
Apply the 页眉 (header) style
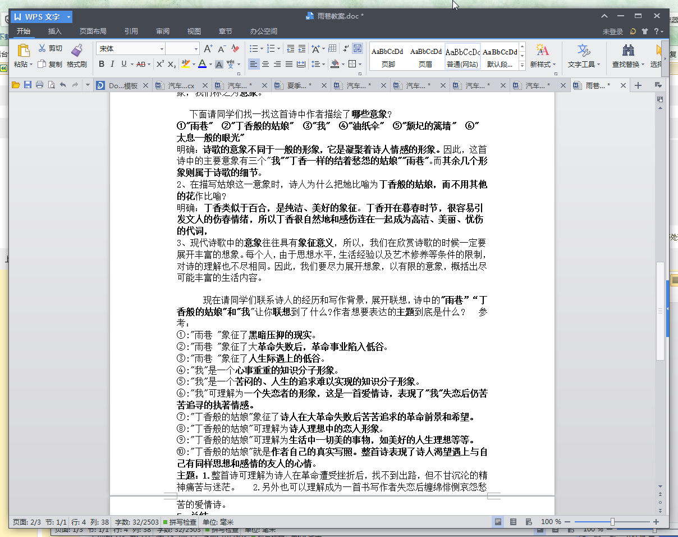point(425,56)
